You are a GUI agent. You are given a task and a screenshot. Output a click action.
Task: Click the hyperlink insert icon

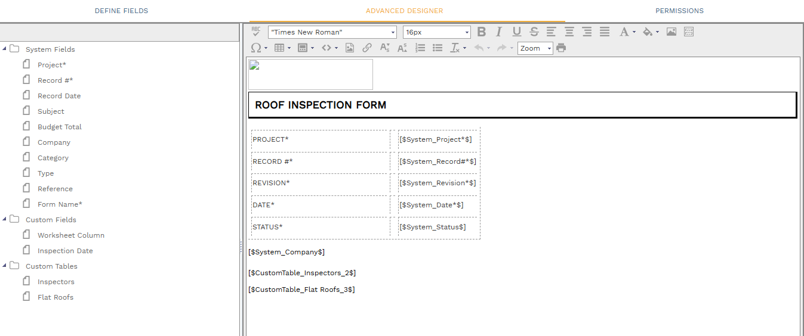[x=367, y=48]
